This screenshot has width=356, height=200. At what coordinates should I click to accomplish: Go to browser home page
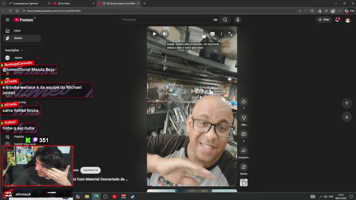(17, 11)
